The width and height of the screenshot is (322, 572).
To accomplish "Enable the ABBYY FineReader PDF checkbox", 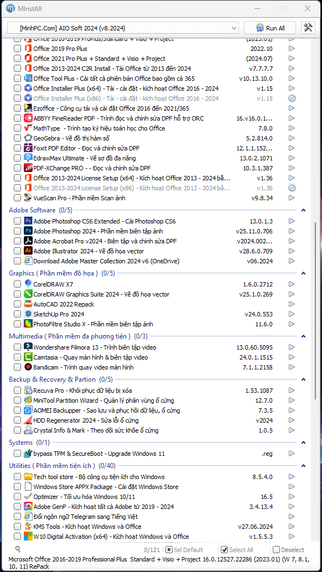I will (17, 118).
